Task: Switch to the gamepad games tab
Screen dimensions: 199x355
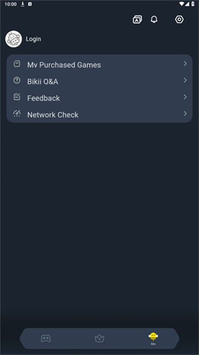Action: (x=46, y=338)
